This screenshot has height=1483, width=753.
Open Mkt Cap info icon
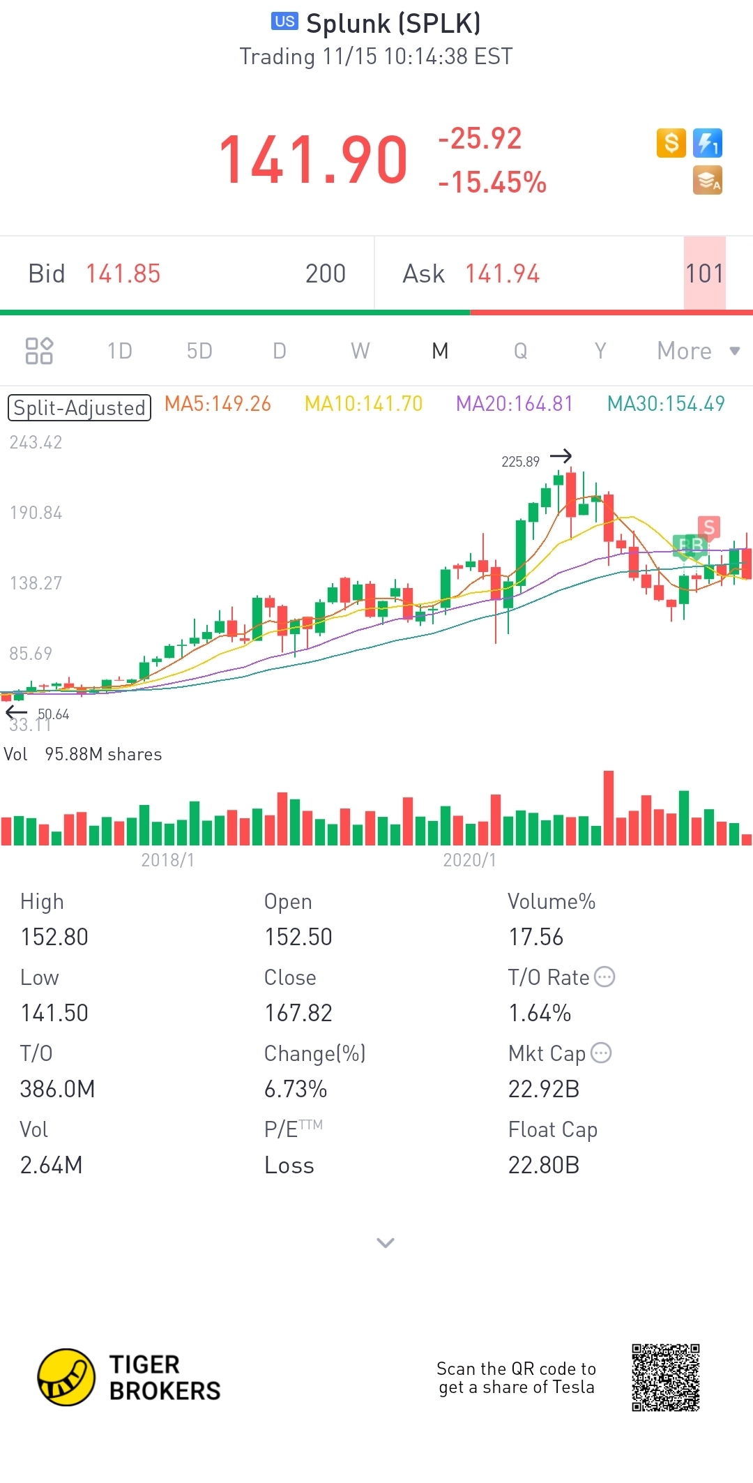pyautogui.click(x=601, y=1053)
